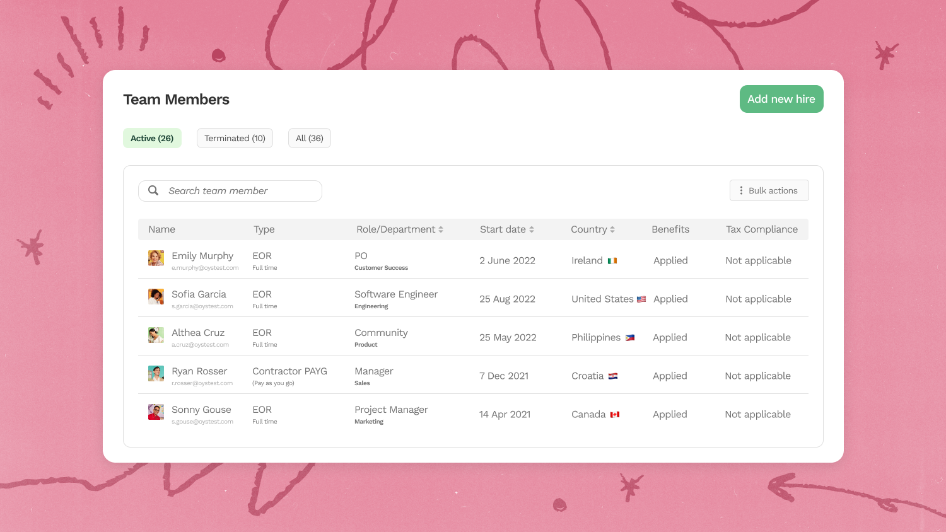
Task: Click the Ireland flag next to Emily Murphy
Action: point(612,260)
